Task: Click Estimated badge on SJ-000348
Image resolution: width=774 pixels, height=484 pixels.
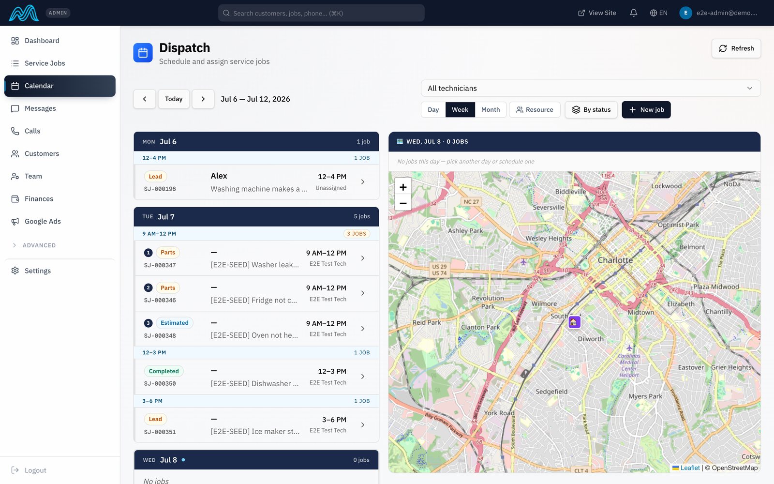Action: 175,323
